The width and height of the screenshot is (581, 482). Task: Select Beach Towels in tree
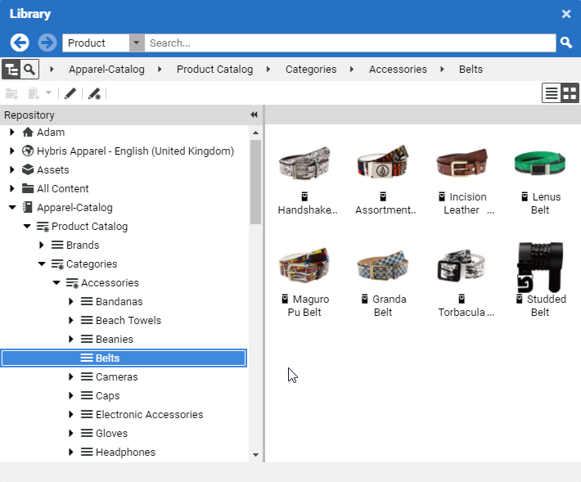pyautogui.click(x=128, y=320)
